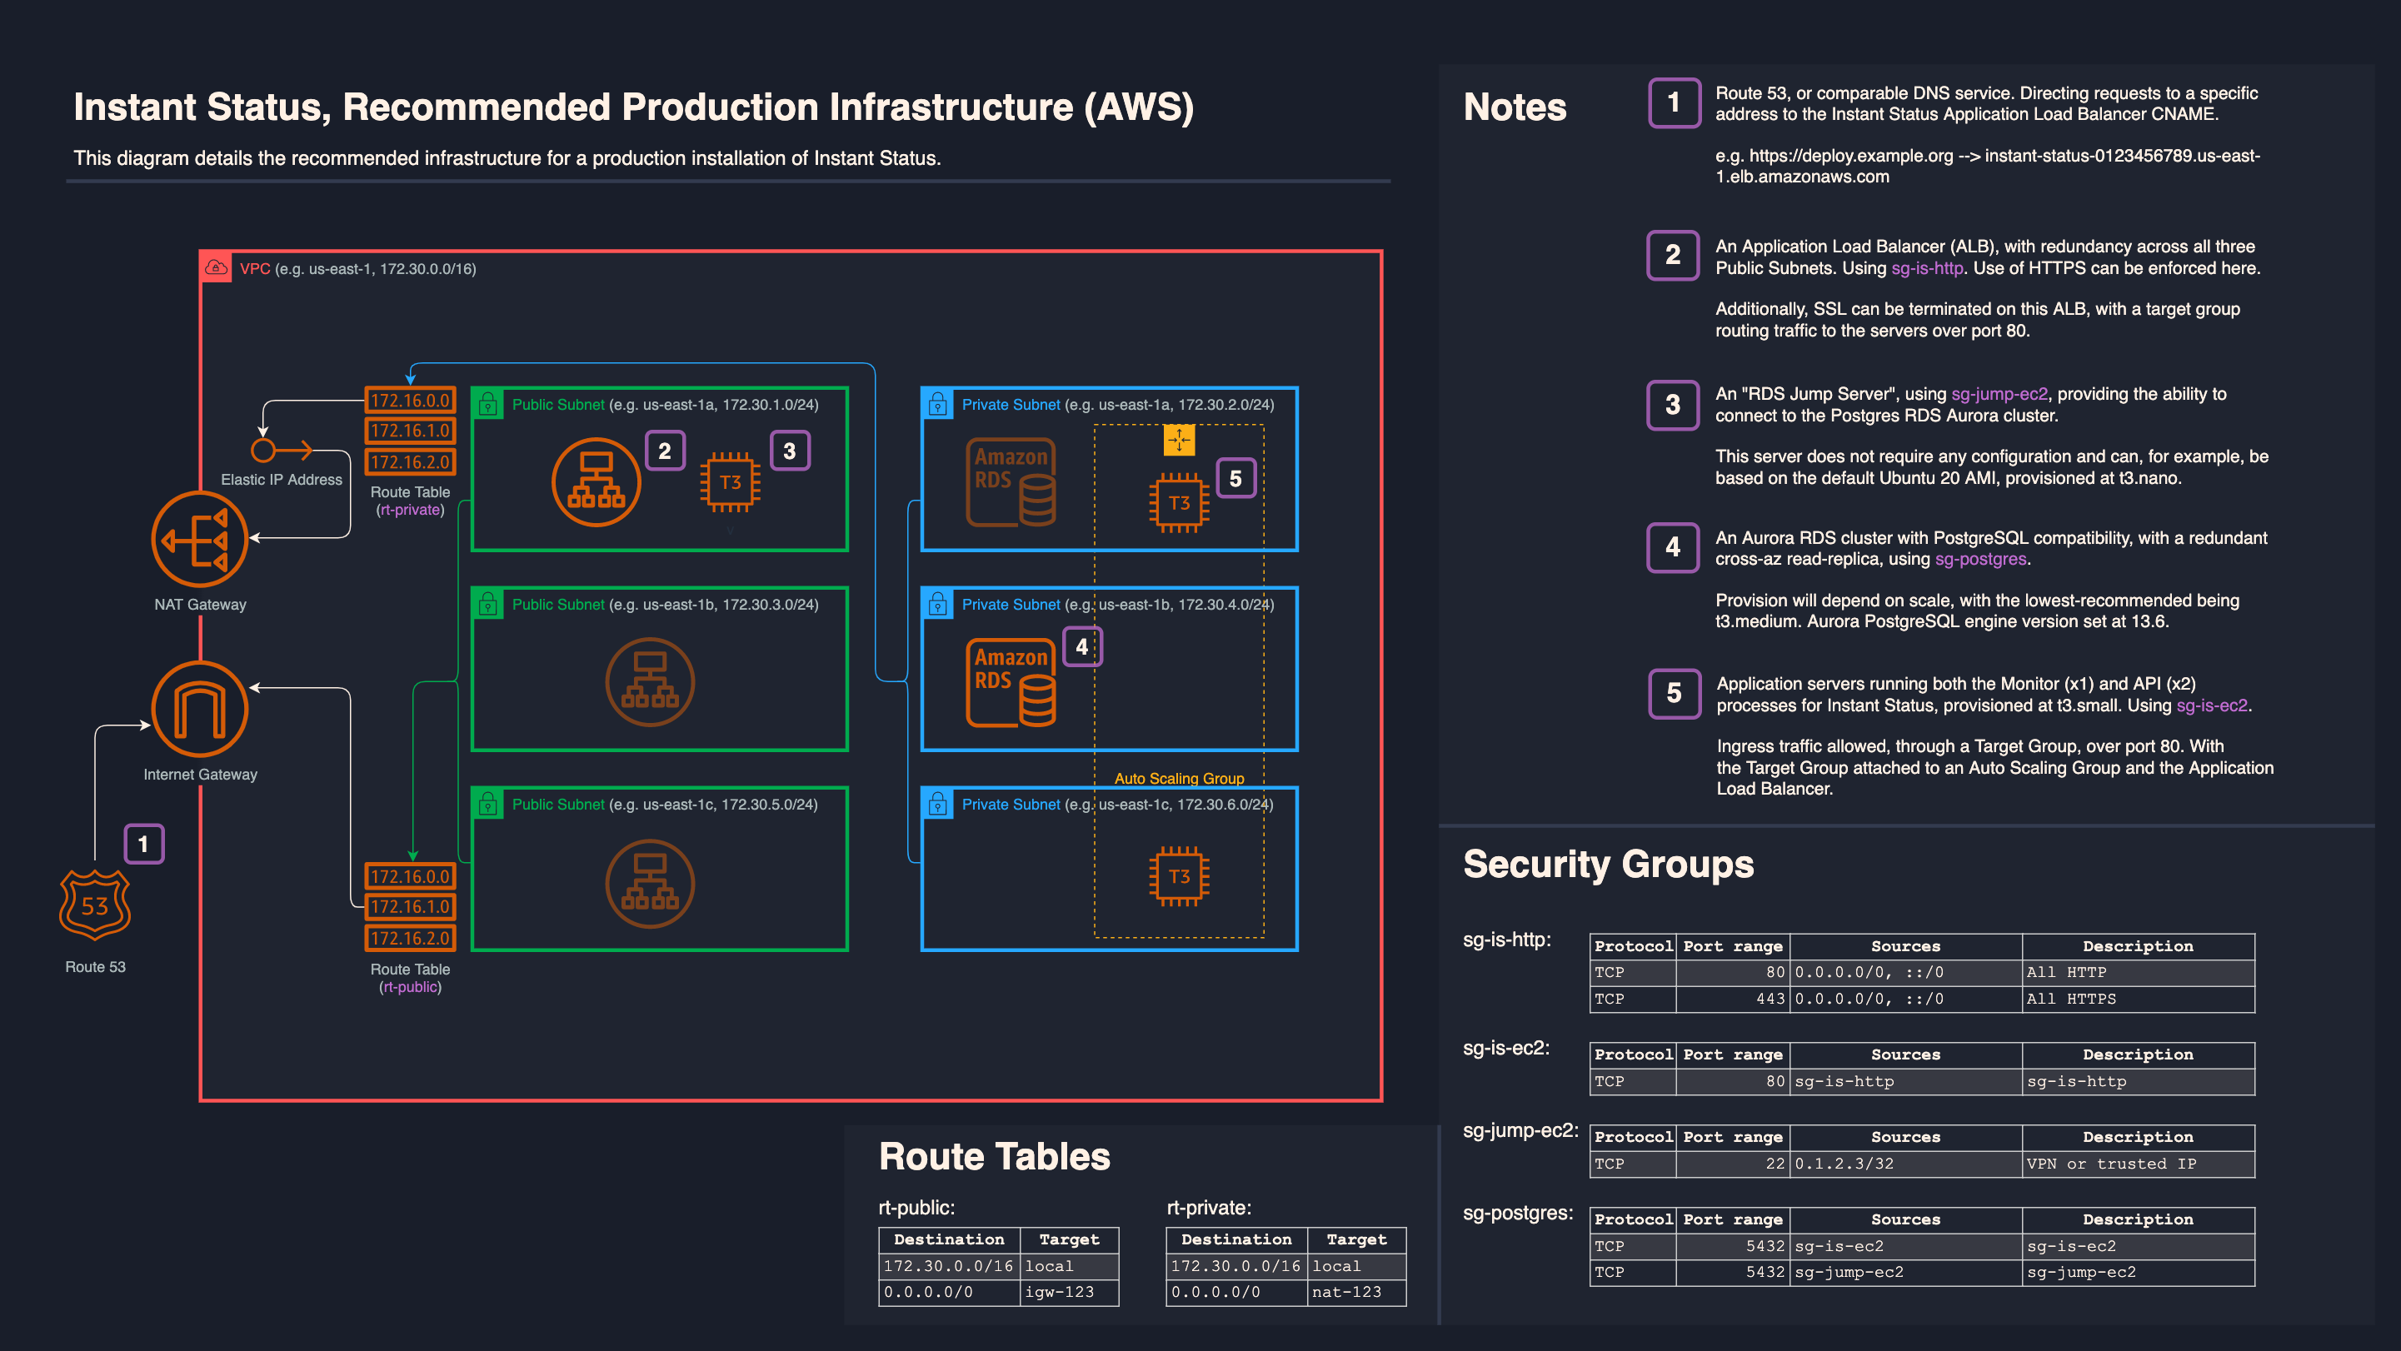Click the sg-is-ec2 link in note 5

2211,705
